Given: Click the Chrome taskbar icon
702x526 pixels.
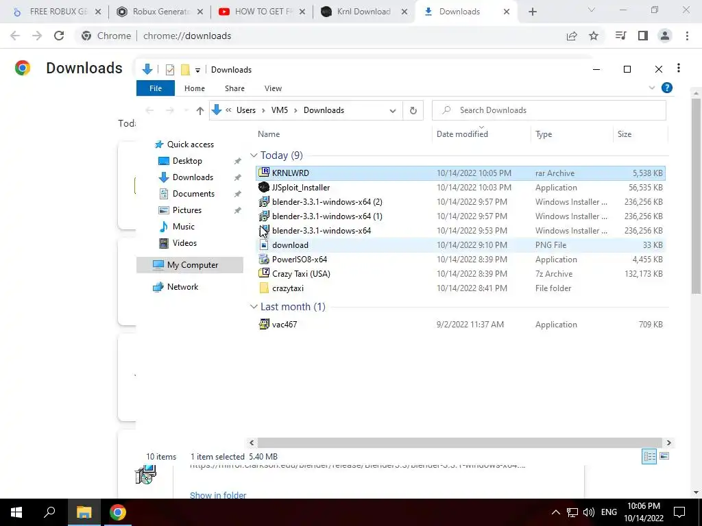Looking at the screenshot, I should click(x=117, y=512).
